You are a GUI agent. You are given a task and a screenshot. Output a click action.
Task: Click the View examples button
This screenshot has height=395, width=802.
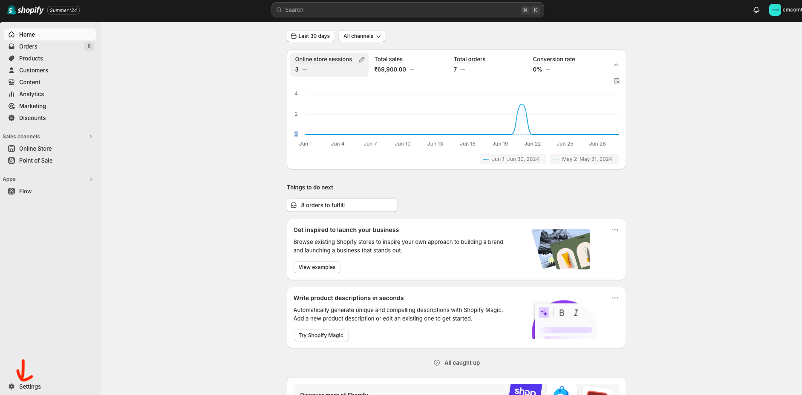317,267
